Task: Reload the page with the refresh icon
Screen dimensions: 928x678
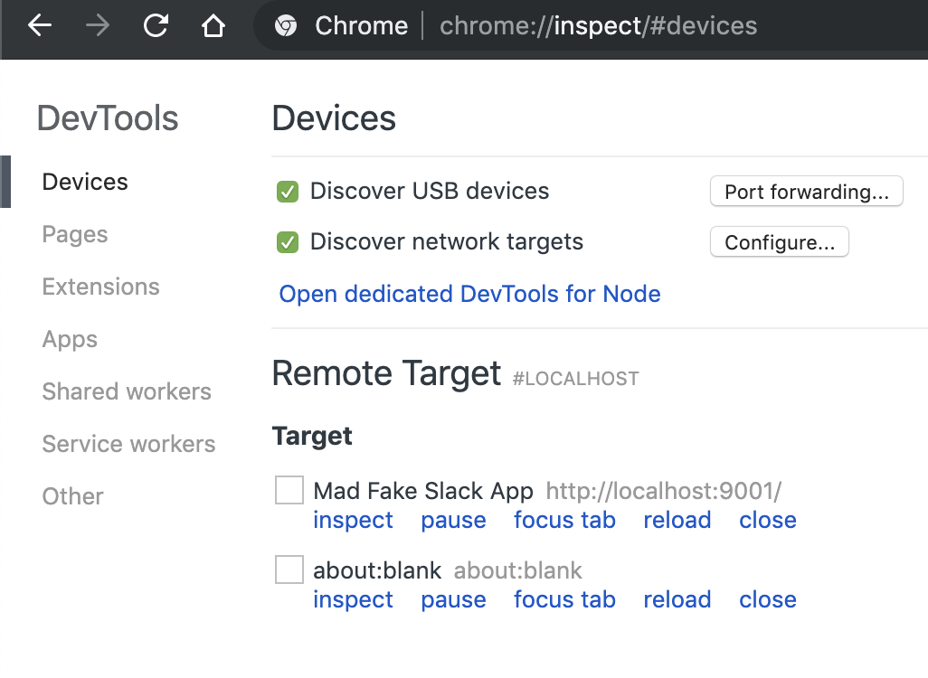Action: pyautogui.click(x=156, y=26)
